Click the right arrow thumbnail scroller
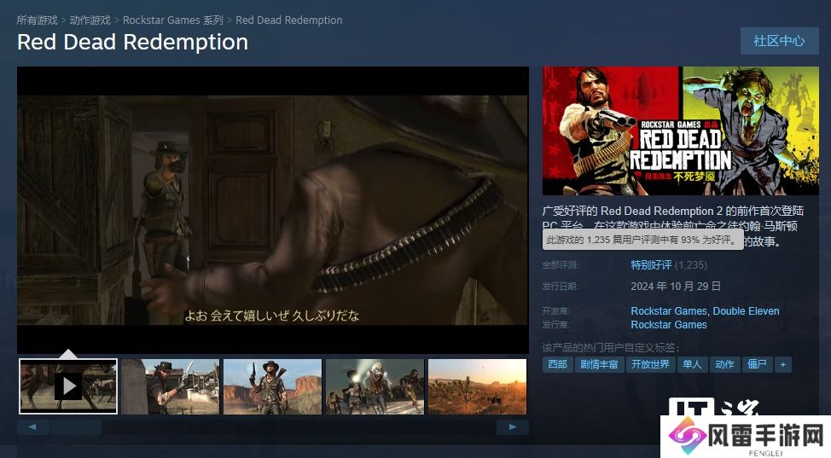Screen dimensions: 831x458 [513, 426]
